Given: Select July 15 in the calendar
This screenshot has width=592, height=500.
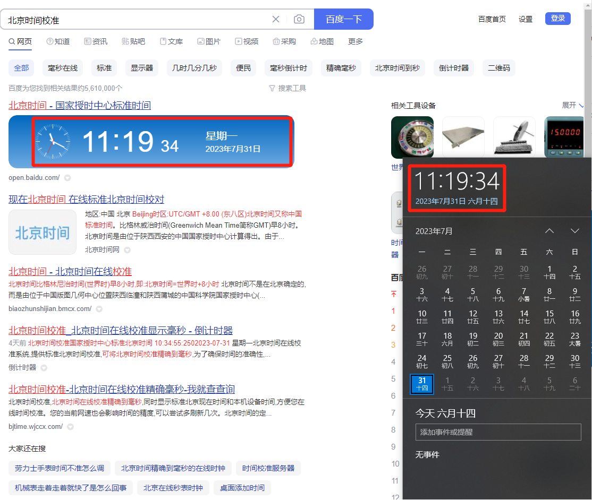Looking at the screenshot, I should [x=549, y=316].
